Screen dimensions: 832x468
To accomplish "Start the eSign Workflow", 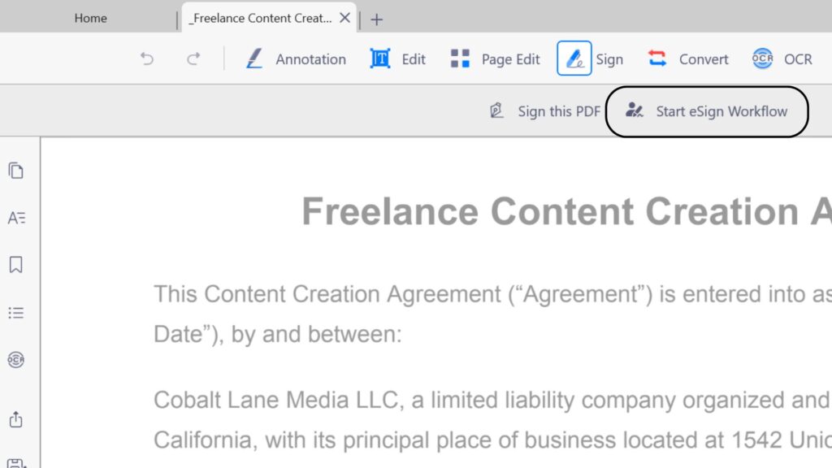I will click(x=707, y=111).
